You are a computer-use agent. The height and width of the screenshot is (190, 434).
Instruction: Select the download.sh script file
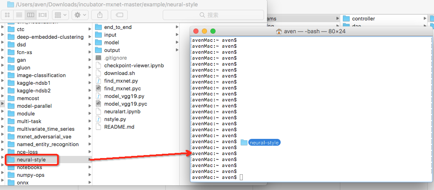click(x=119, y=73)
